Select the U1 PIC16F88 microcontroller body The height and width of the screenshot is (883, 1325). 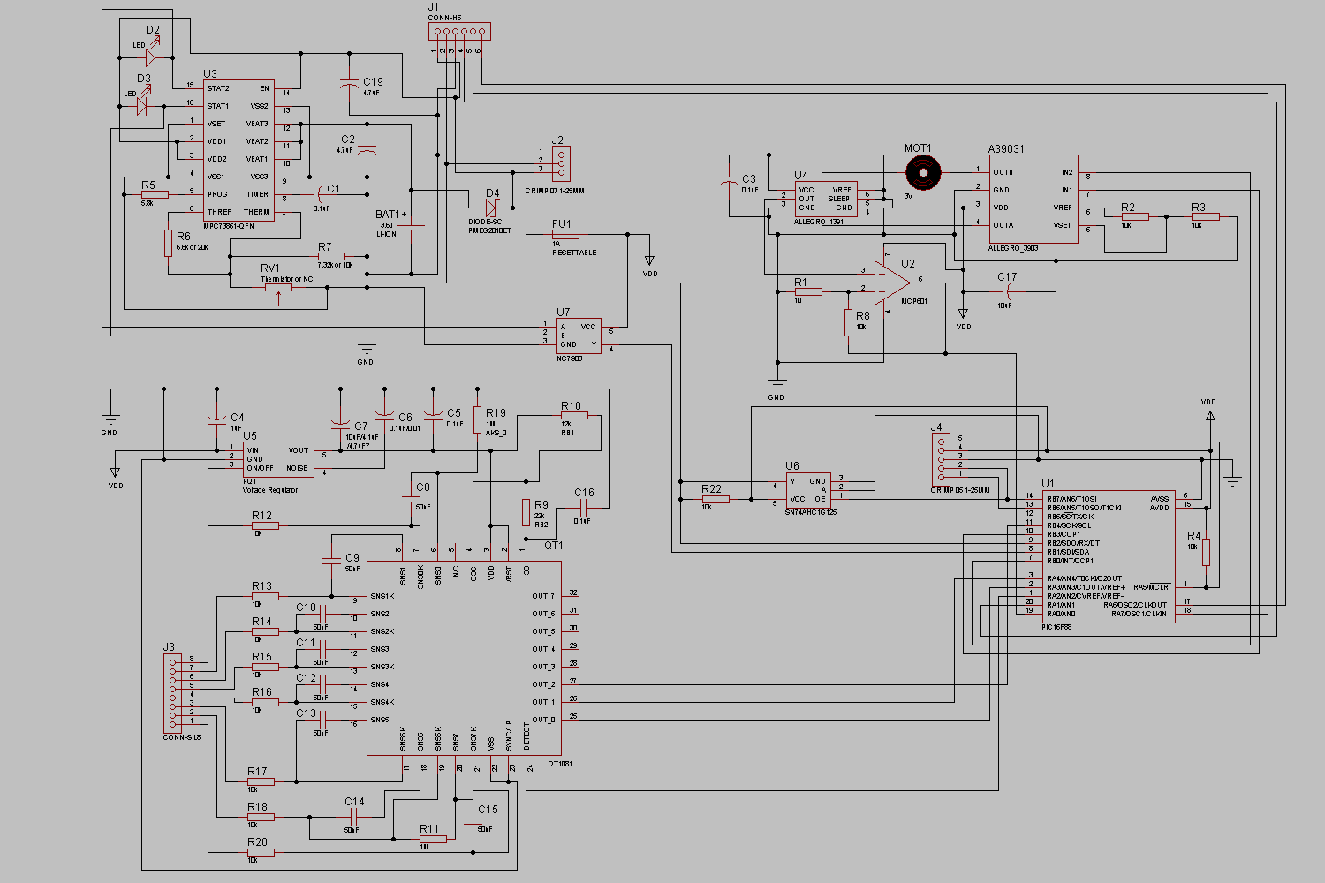(1109, 556)
